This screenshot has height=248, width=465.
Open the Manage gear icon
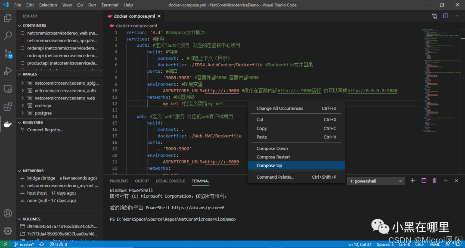(8, 231)
